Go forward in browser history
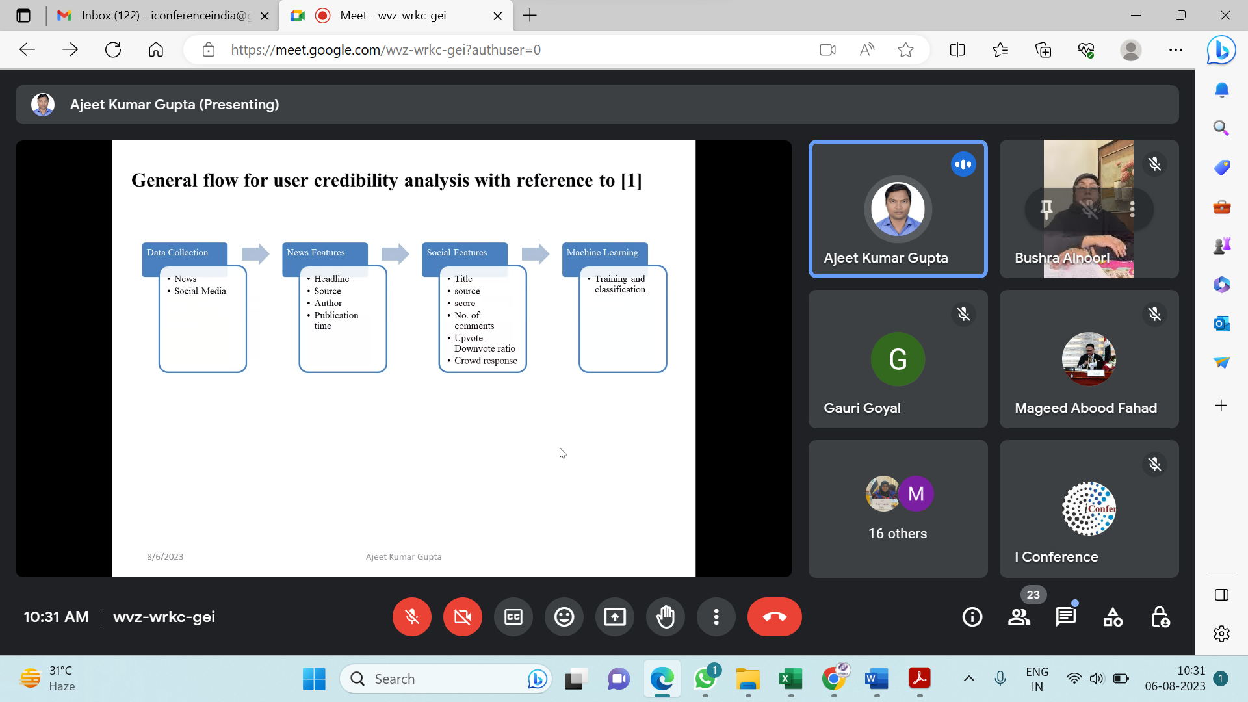 click(70, 49)
